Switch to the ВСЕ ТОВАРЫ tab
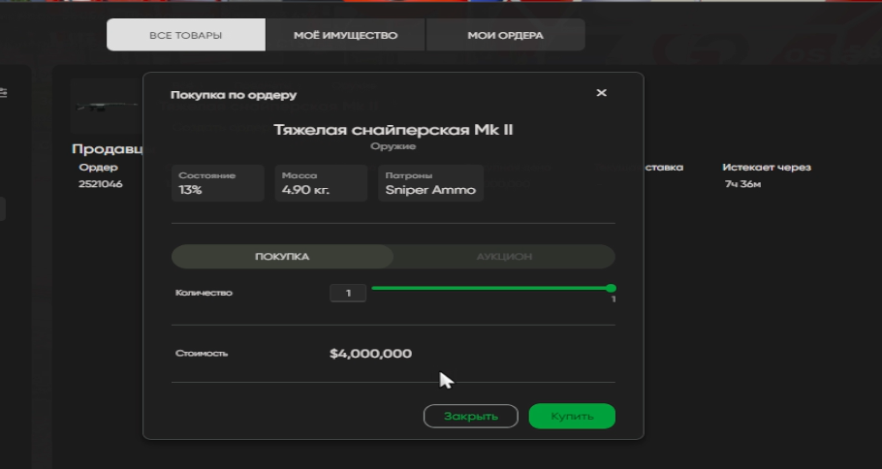This screenshot has height=469, width=882. 185,35
